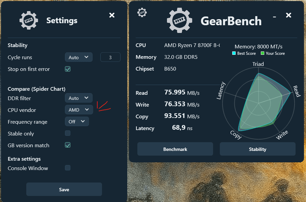The image size is (306, 202).
Task: Click the Triad axis label on chart
Action: pos(258,64)
